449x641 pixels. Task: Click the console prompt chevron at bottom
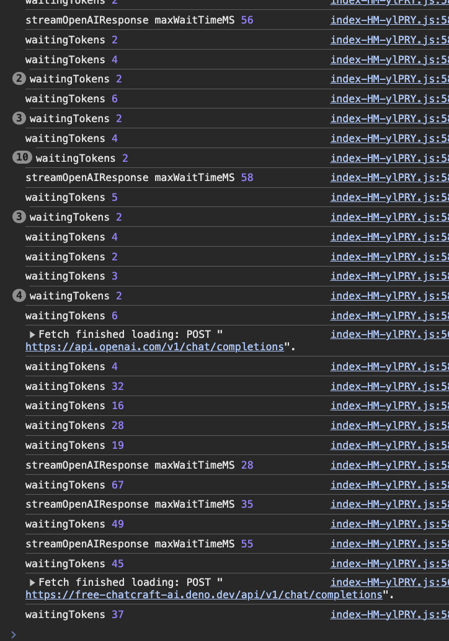point(14,634)
